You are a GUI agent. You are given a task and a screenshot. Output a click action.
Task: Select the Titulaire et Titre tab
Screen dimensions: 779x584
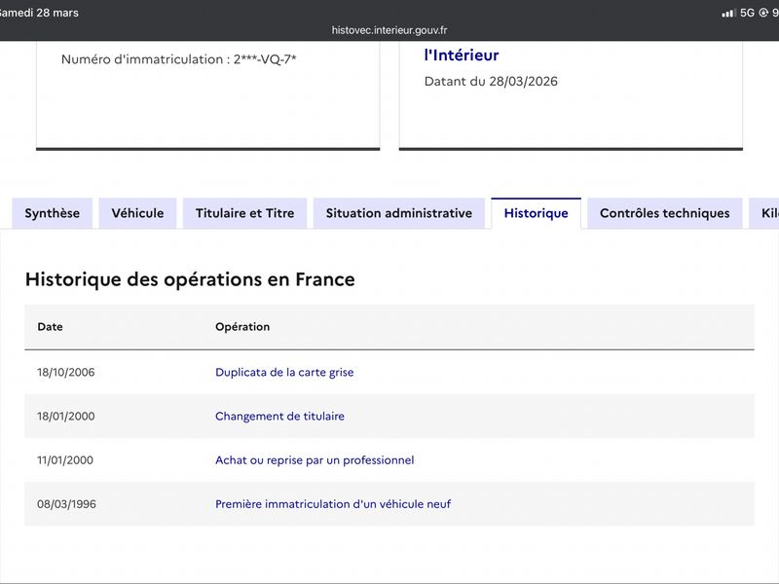pyautogui.click(x=244, y=213)
